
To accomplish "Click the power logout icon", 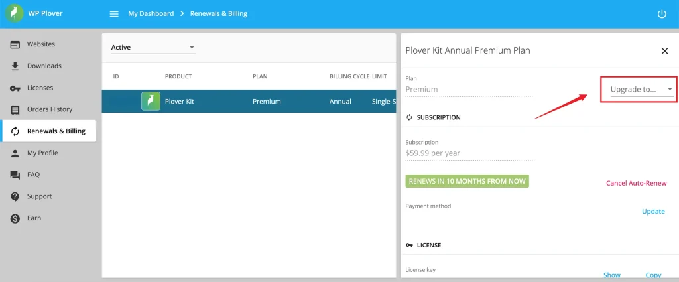I will [661, 14].
